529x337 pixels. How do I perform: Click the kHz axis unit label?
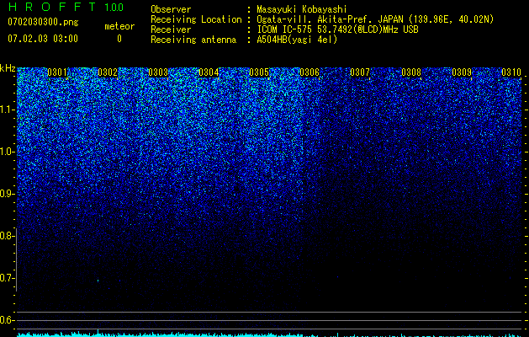(x=8, y=68)
